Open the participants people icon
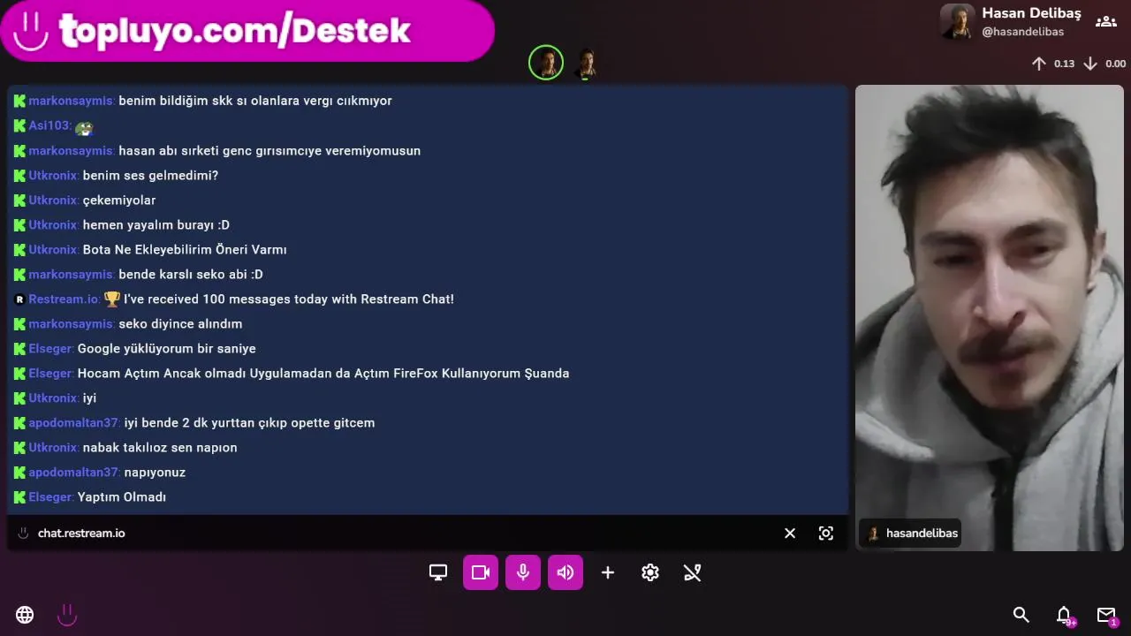The image size is (1131, 636). tap(1106, 21)
